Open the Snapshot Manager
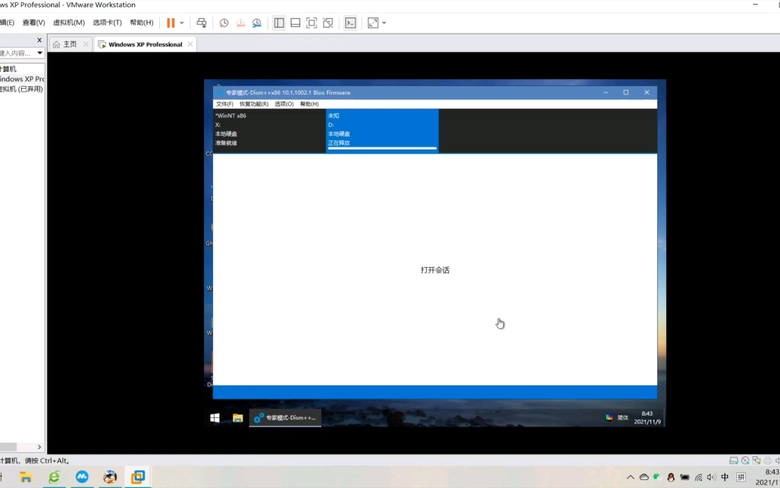The image size is (780, 488). [257, 23]
